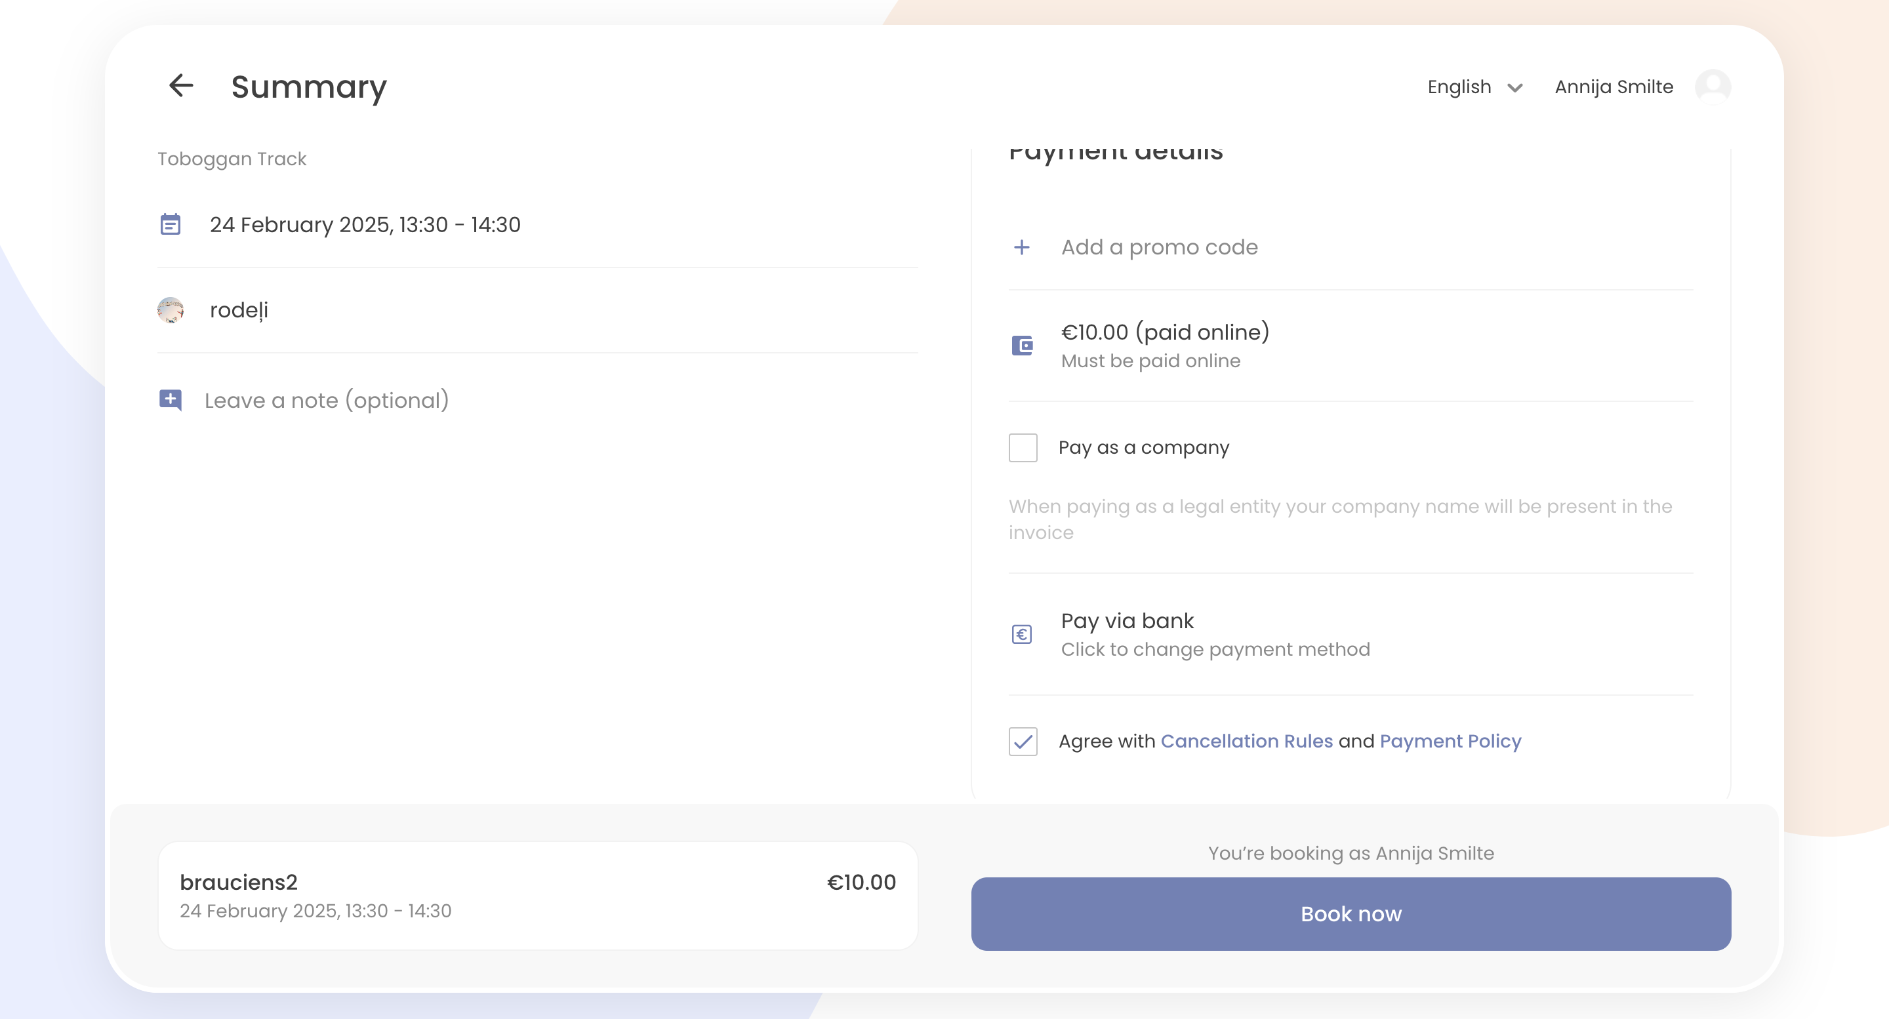Open Annija Smilte account menu
Image resolution: width=1889 pixels, height=1019 pixels.
tap(1614, 87)
